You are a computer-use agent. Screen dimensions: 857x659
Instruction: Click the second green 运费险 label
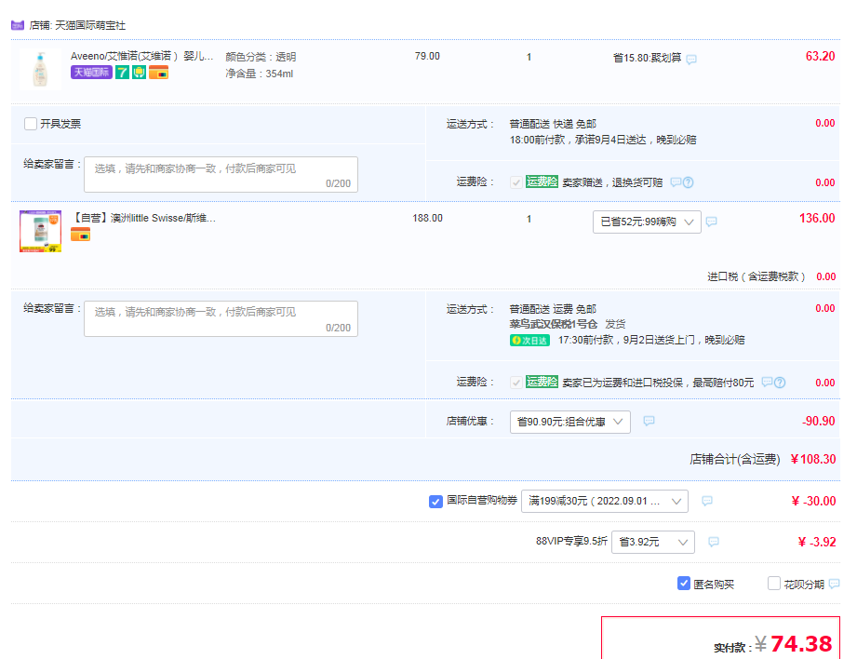point(542,382)
